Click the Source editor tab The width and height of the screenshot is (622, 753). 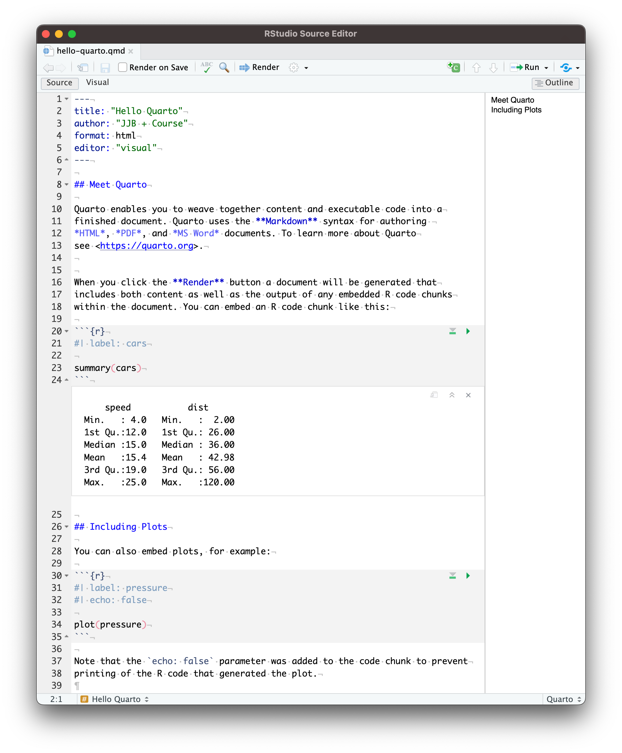tap(60, 83)
